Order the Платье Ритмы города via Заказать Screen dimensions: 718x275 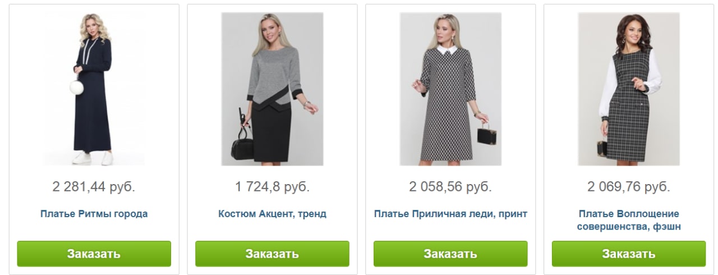click(x=94, y=254)
